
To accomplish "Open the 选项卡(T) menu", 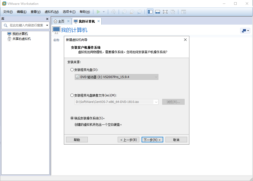I will (x=69, y=12).
